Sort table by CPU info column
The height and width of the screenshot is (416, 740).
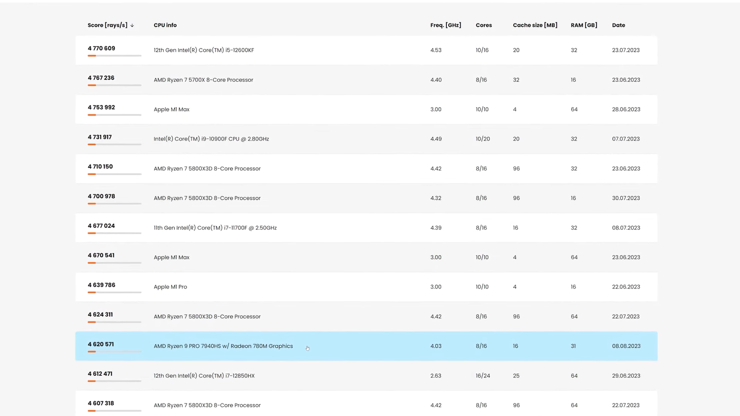[x=165, y=25]
